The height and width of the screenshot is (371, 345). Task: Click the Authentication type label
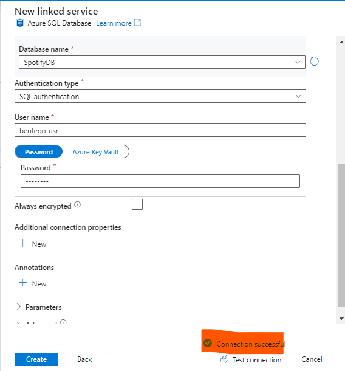tap(47, 83)
